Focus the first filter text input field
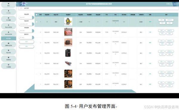179x110 pixels. coord(26,18)
